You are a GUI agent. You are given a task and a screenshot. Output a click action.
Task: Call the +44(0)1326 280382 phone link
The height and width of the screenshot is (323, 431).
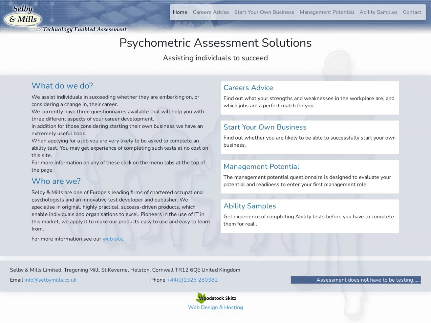192,280
